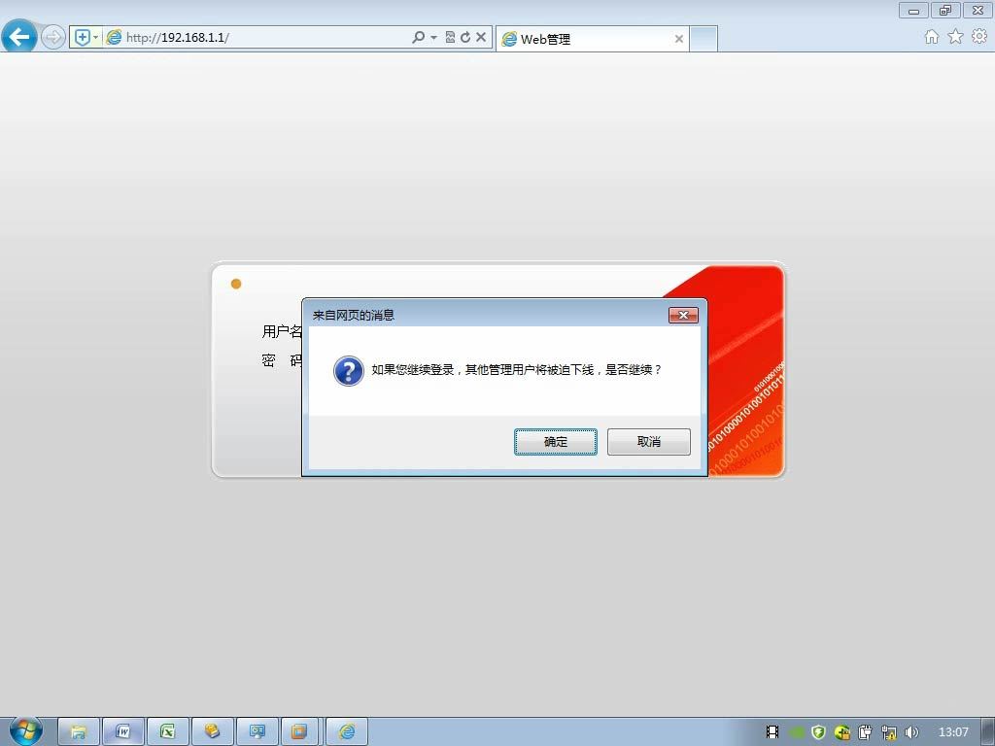995x746 pixels.
Task: Click the blue shield icon before the address
Action: click(x=83, y=38)
